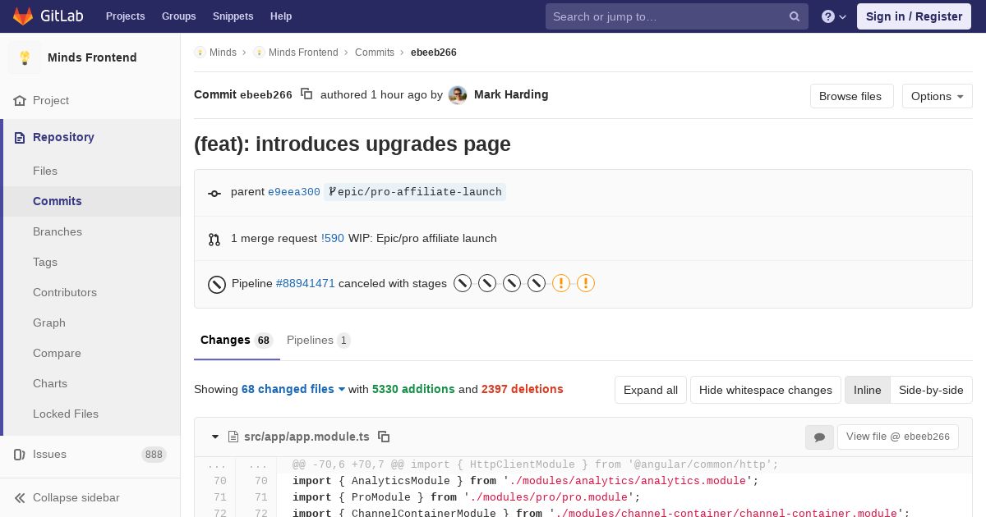Switch to Inline diff view
Image resolution: width=986 pixels, height=517 pixels.
pos(867,390)
